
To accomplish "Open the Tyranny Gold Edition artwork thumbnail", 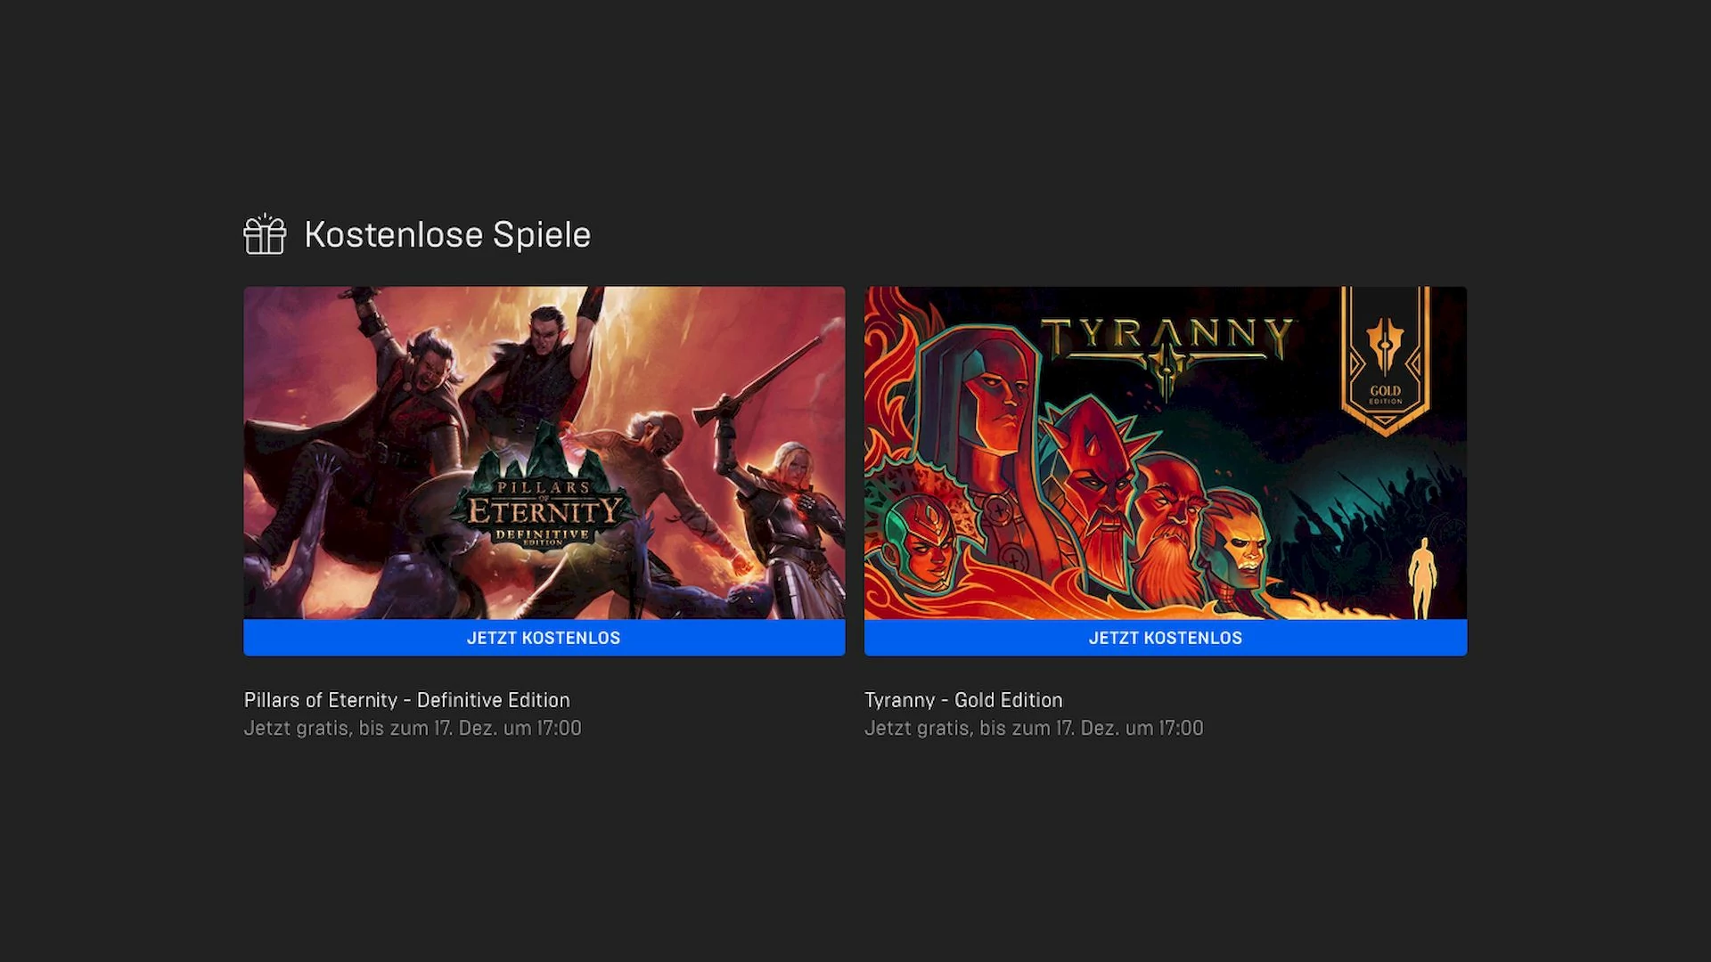I will pyautogui.click(x=1166, y=452).
